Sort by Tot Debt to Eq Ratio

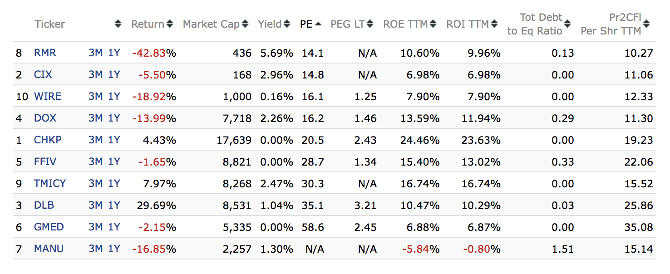click(567, 24)
